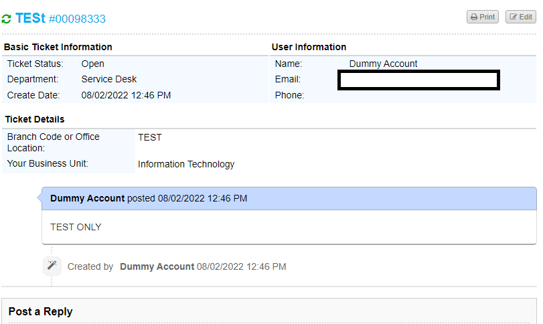The width and height of the screenshot is (543, 324).
Task: Click the magic wand icon near Created by
Action: coord(52,266)
